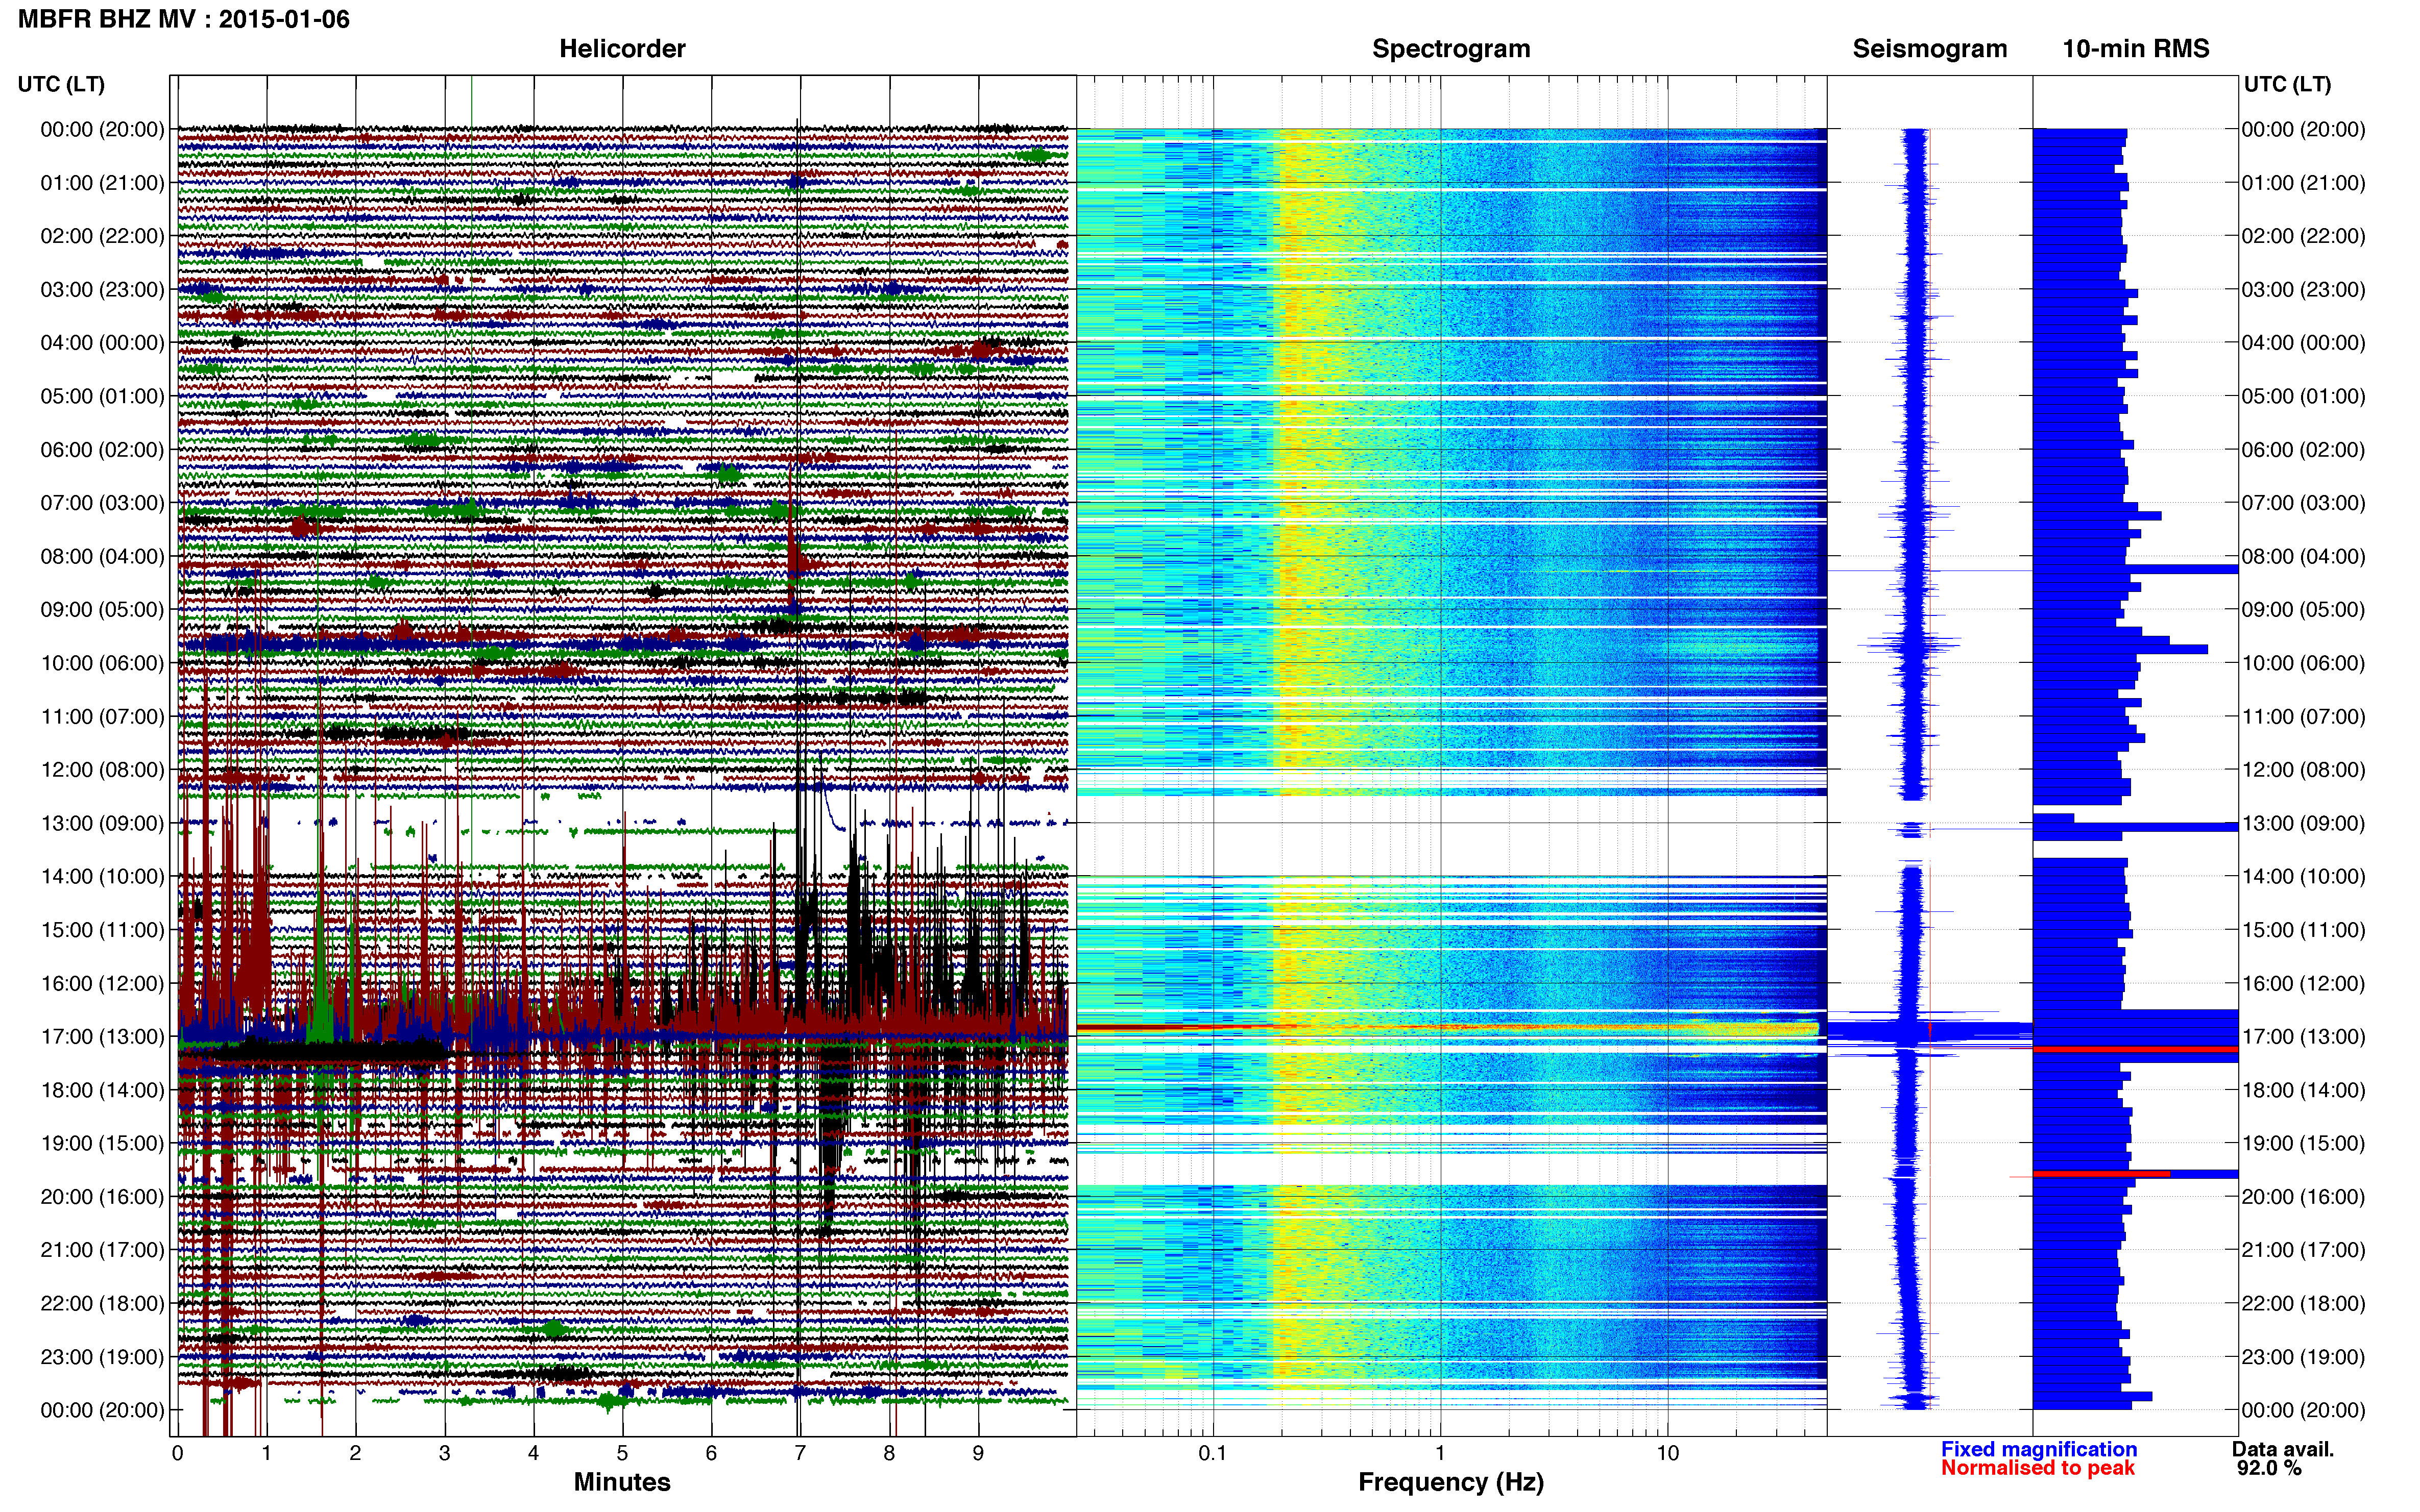This screenshot has height=1512, width=2420.
Task: Click the left-axis '02:00 (22:00)' time label
Action: (x=102, y=236)
